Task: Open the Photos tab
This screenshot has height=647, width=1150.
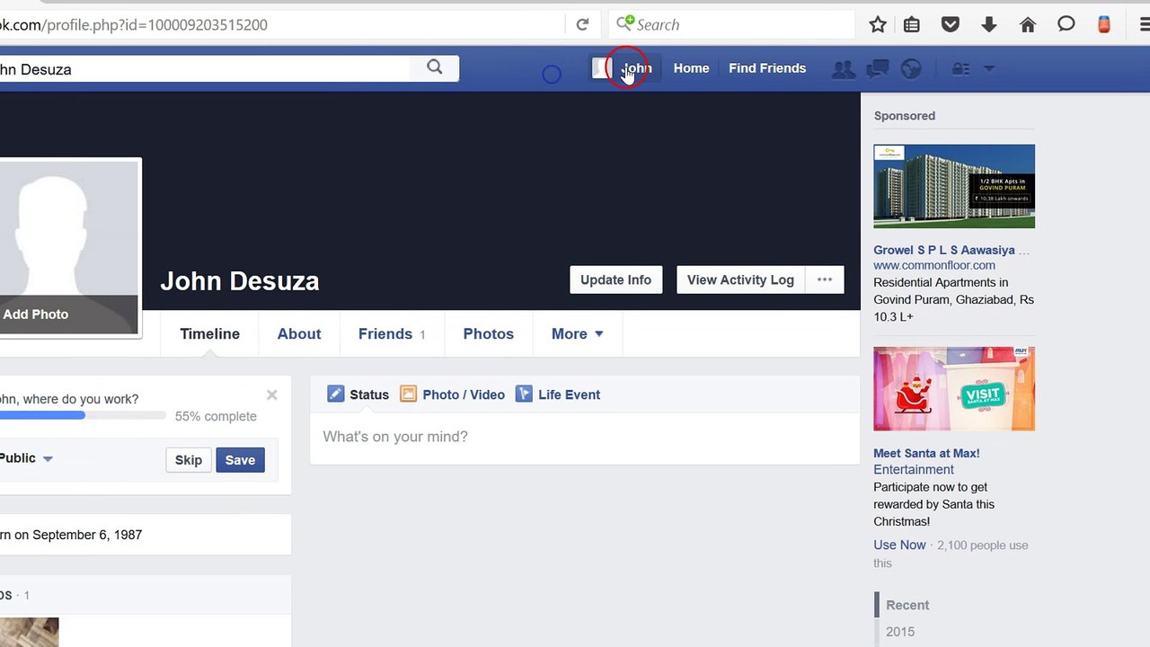Action: click(x=489, y=333)
